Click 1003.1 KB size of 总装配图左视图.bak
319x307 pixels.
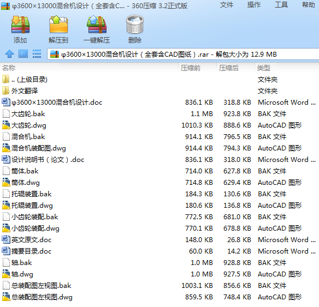coord(197,286)
